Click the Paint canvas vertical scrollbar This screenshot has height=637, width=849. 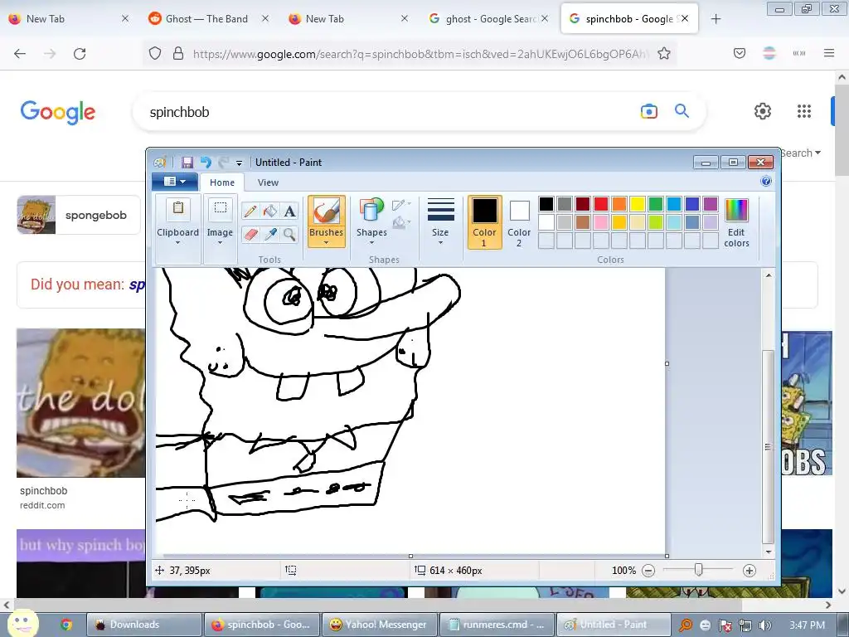768,447
